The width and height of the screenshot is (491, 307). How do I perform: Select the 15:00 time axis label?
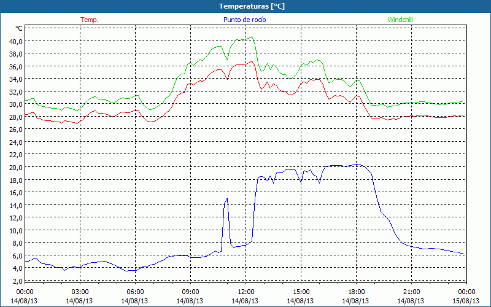(x=301, y=292)
